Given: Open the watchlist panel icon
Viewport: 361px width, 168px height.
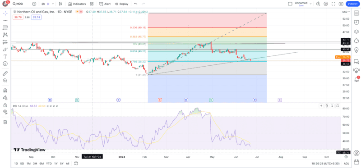Looking at the screenshot, I should [356, 13].
